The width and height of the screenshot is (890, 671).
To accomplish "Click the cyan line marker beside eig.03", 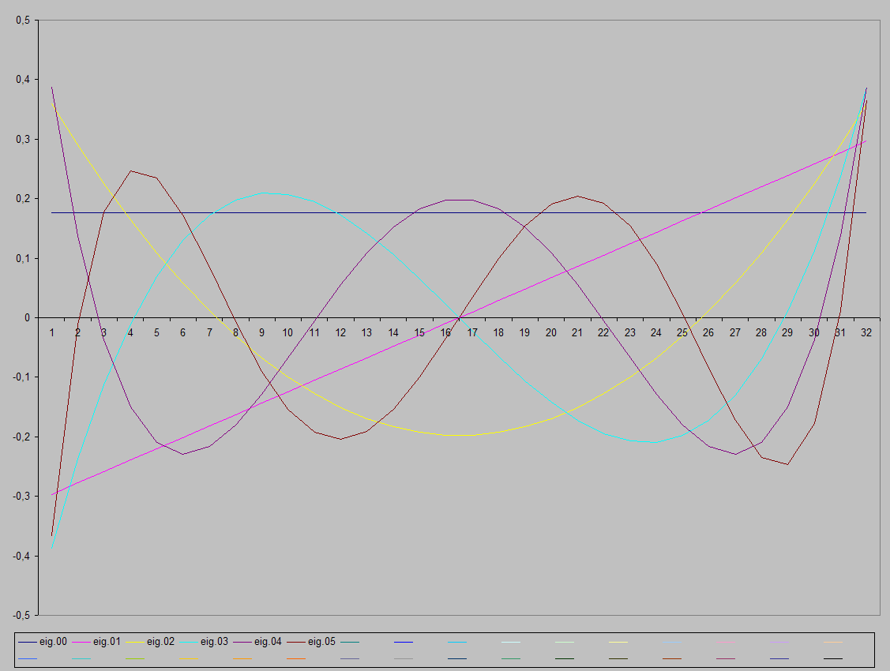I will tap(189, 642).
